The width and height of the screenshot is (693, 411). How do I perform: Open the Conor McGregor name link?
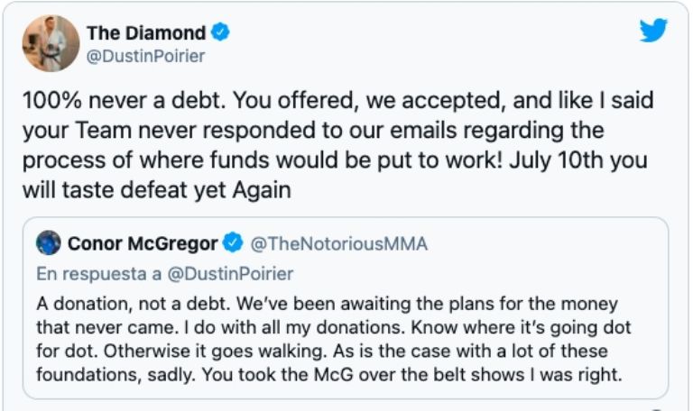pos(143,243)
